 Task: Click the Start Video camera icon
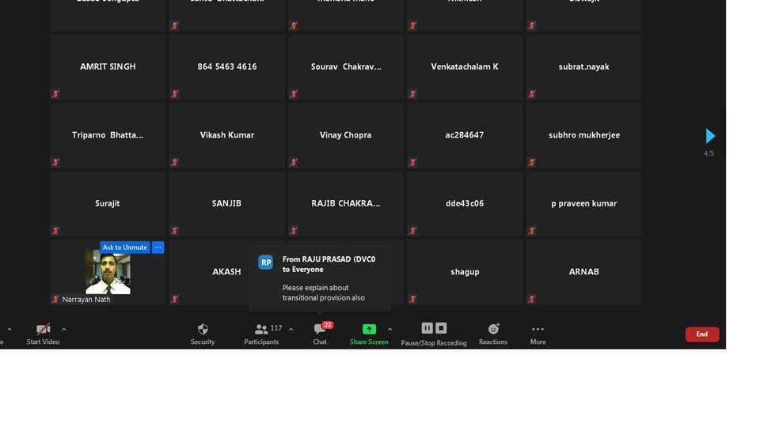pos(43,329)
